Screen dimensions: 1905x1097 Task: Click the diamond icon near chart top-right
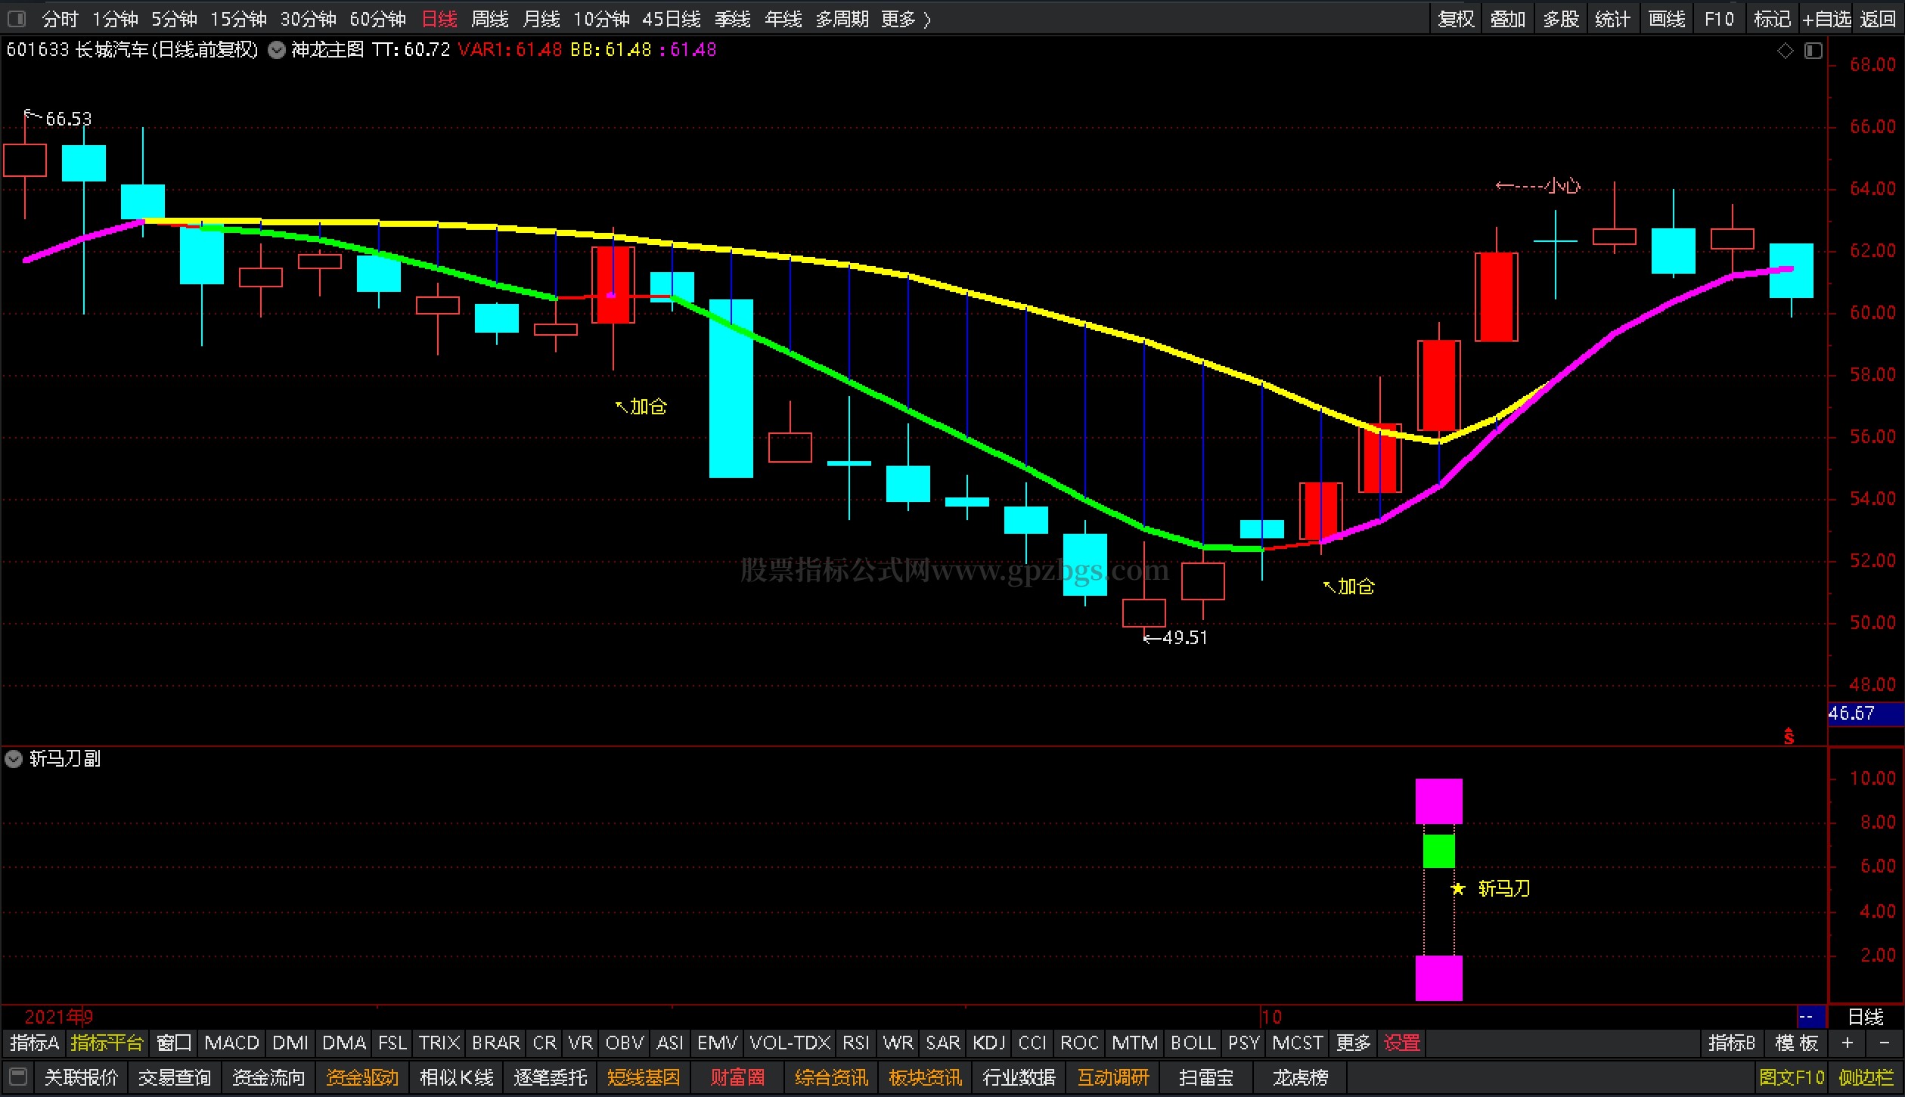[x=1786, y=51]
